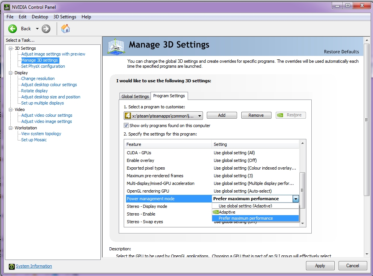Select Stereo - Swap eyes row

pos(169,222)
